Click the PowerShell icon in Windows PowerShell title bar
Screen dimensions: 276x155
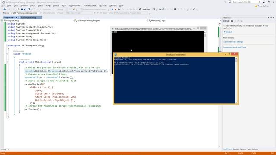point(116,55)
